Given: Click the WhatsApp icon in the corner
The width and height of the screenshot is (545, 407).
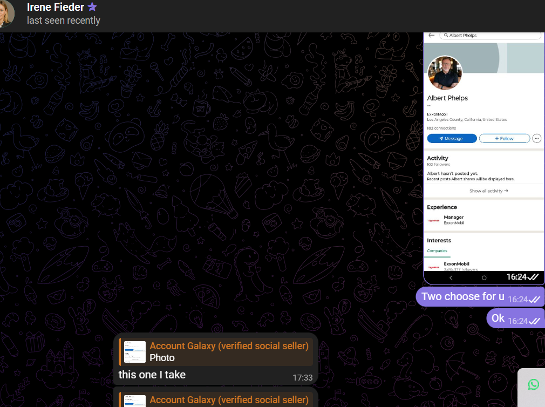Looking at the screenshot, I should click(x=534, y=384).
